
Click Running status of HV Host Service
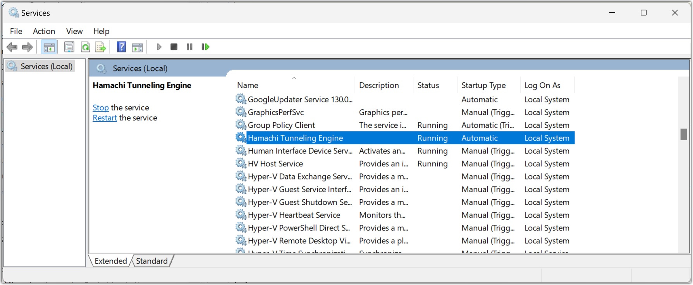click(x=432, y=164)
